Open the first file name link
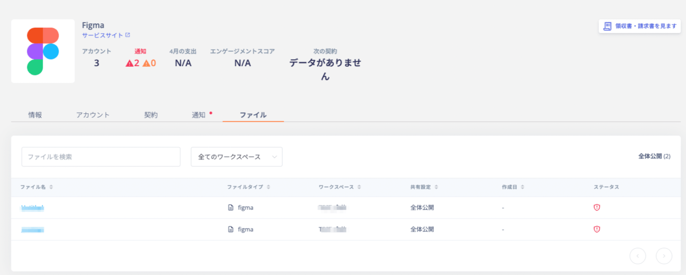Screen dimensions: 686x275 (x=33, y=208)
